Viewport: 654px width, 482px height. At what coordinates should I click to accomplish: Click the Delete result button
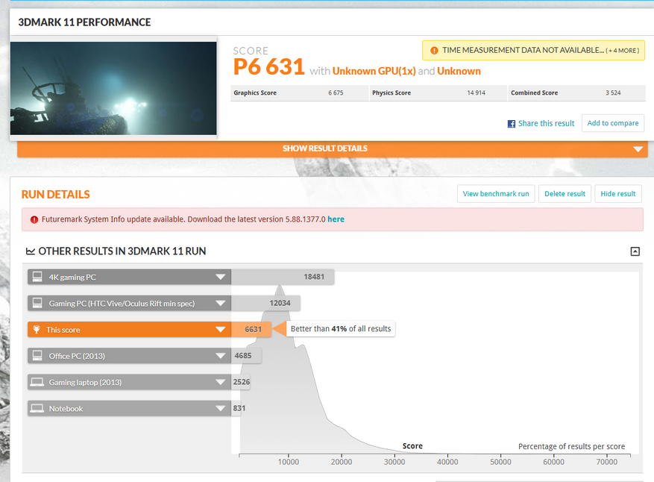[x=565, y=194]
